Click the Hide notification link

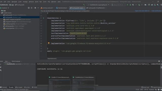(x=156, y=11)
